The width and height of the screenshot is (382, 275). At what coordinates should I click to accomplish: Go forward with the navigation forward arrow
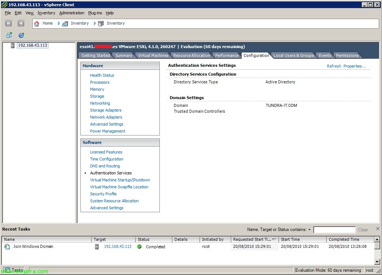coord(21,23)
